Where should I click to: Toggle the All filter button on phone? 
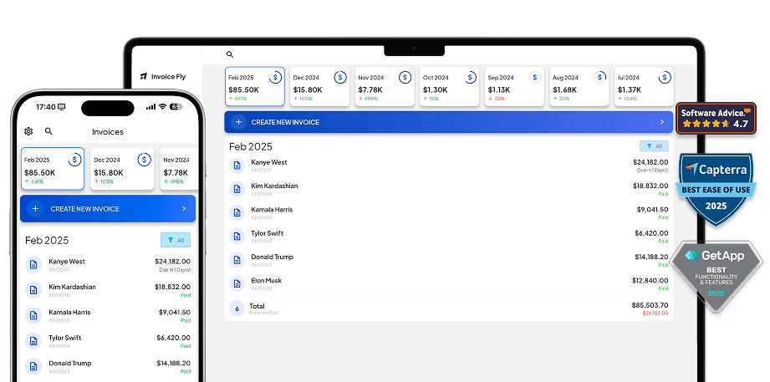click(x=176, y=240)
